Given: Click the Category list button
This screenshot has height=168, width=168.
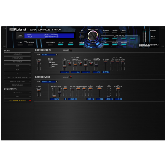Looking at the screenshot, I should click(x=30, y=45).
